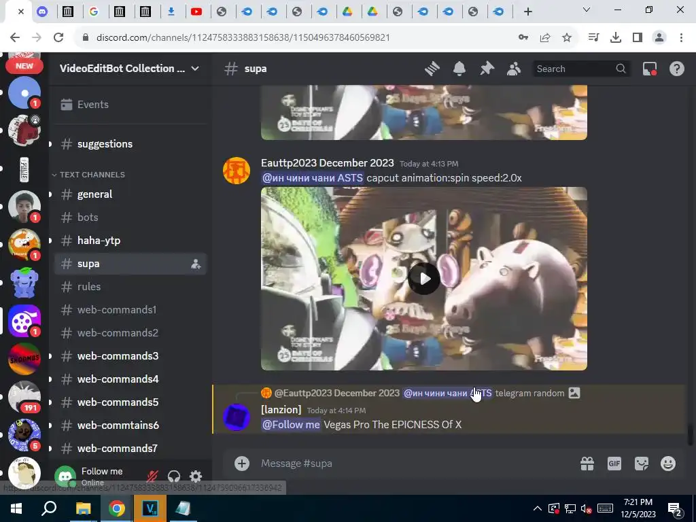Open the top video attachment thumbnail
696x522 pixels.
click(x=424, y=112)
